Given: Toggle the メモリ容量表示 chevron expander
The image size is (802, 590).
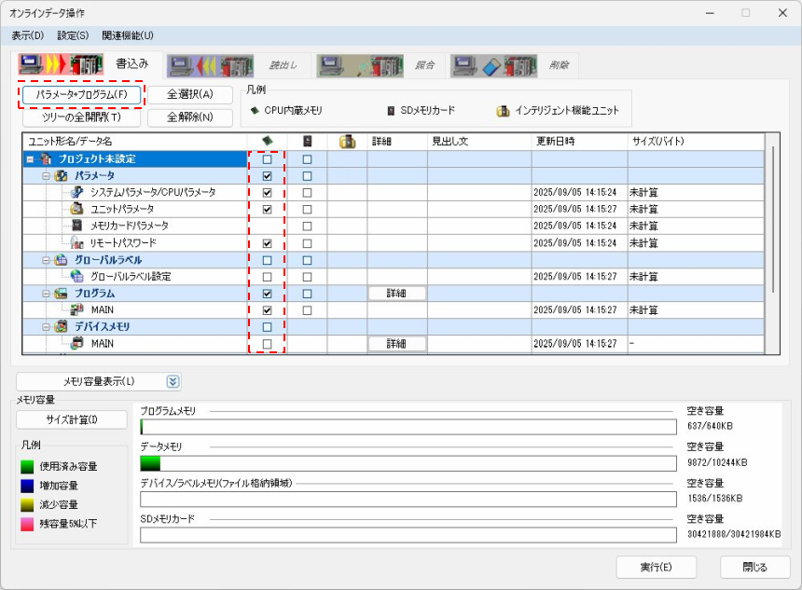Looking at the screenshot, I should 173,381.
